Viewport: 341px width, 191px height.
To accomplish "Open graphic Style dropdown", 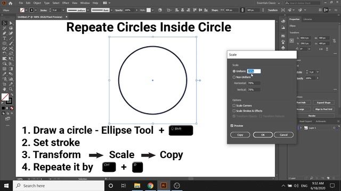I will [153, 10].
